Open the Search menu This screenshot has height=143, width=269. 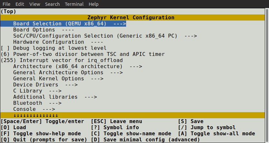[52, 4]
